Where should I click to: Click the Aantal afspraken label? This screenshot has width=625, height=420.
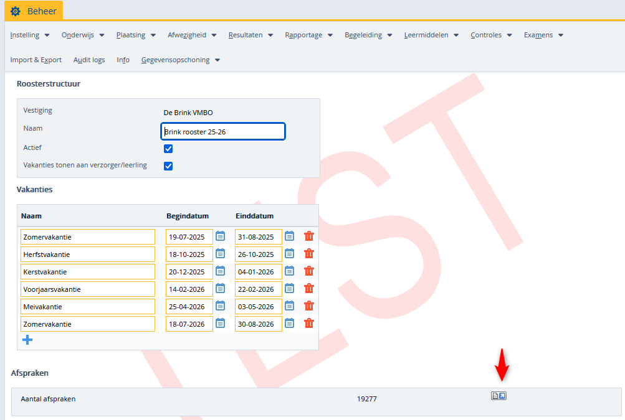point(48,398)
